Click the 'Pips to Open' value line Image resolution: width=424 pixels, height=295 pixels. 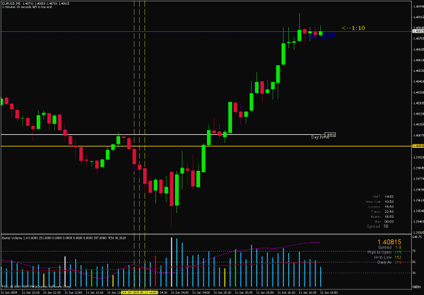pyautogui.click(x=384, y=252)
